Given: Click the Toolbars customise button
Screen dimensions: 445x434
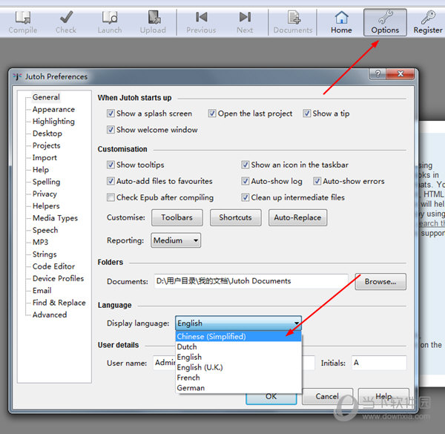Looking at the screenshot, I should (177, 217).
